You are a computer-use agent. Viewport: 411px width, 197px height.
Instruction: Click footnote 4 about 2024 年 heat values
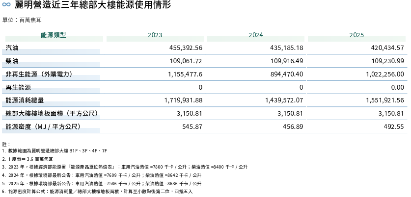102,175
